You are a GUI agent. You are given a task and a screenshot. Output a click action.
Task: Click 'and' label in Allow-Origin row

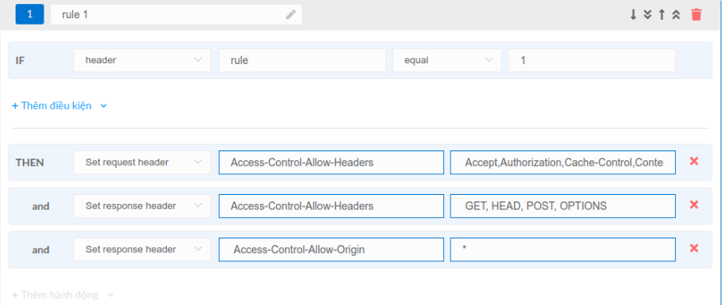point(40,250)
